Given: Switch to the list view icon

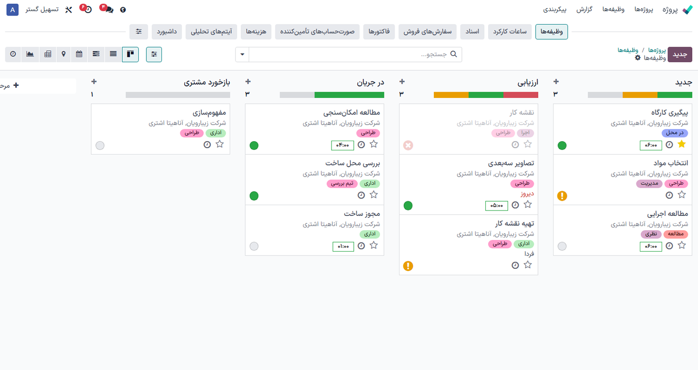Looking at the screenshot, I should [x=112, y=54].
